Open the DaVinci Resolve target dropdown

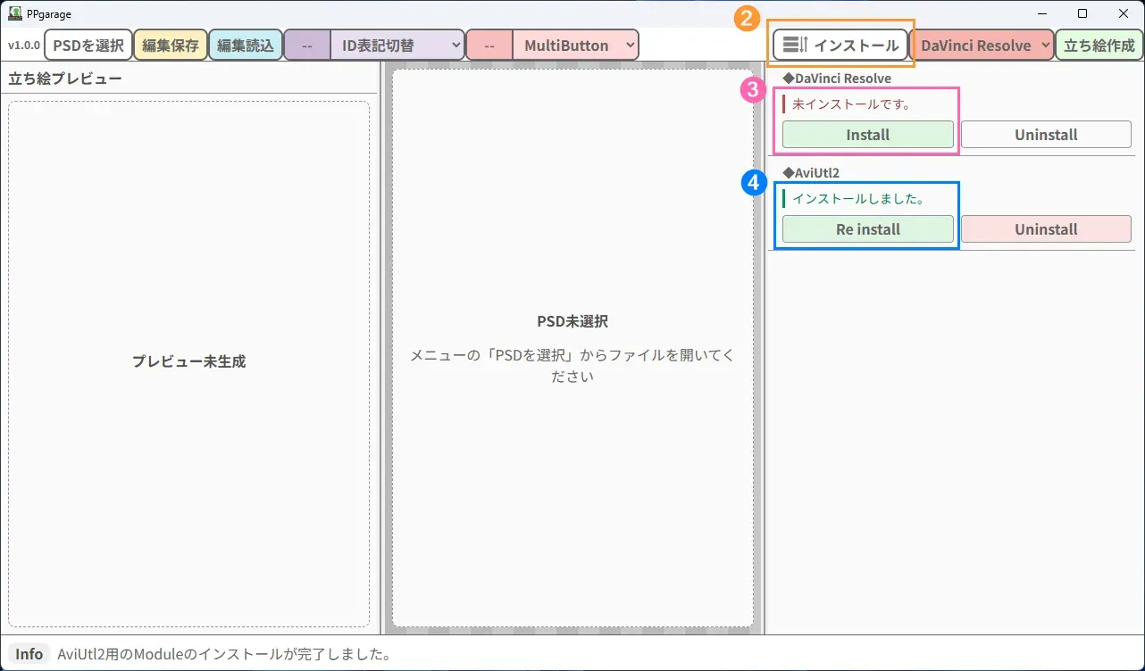click(x=982, y=46)
